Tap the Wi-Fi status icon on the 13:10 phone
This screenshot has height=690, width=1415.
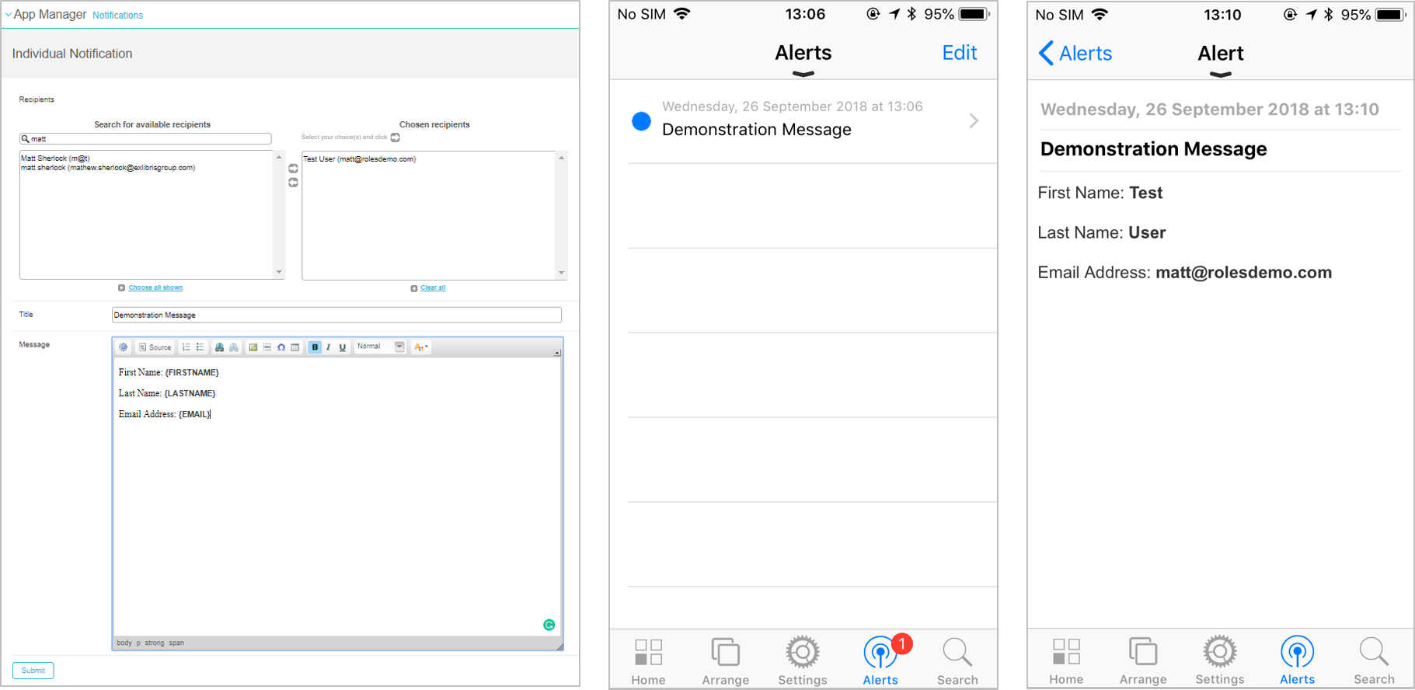point(1100,14)
